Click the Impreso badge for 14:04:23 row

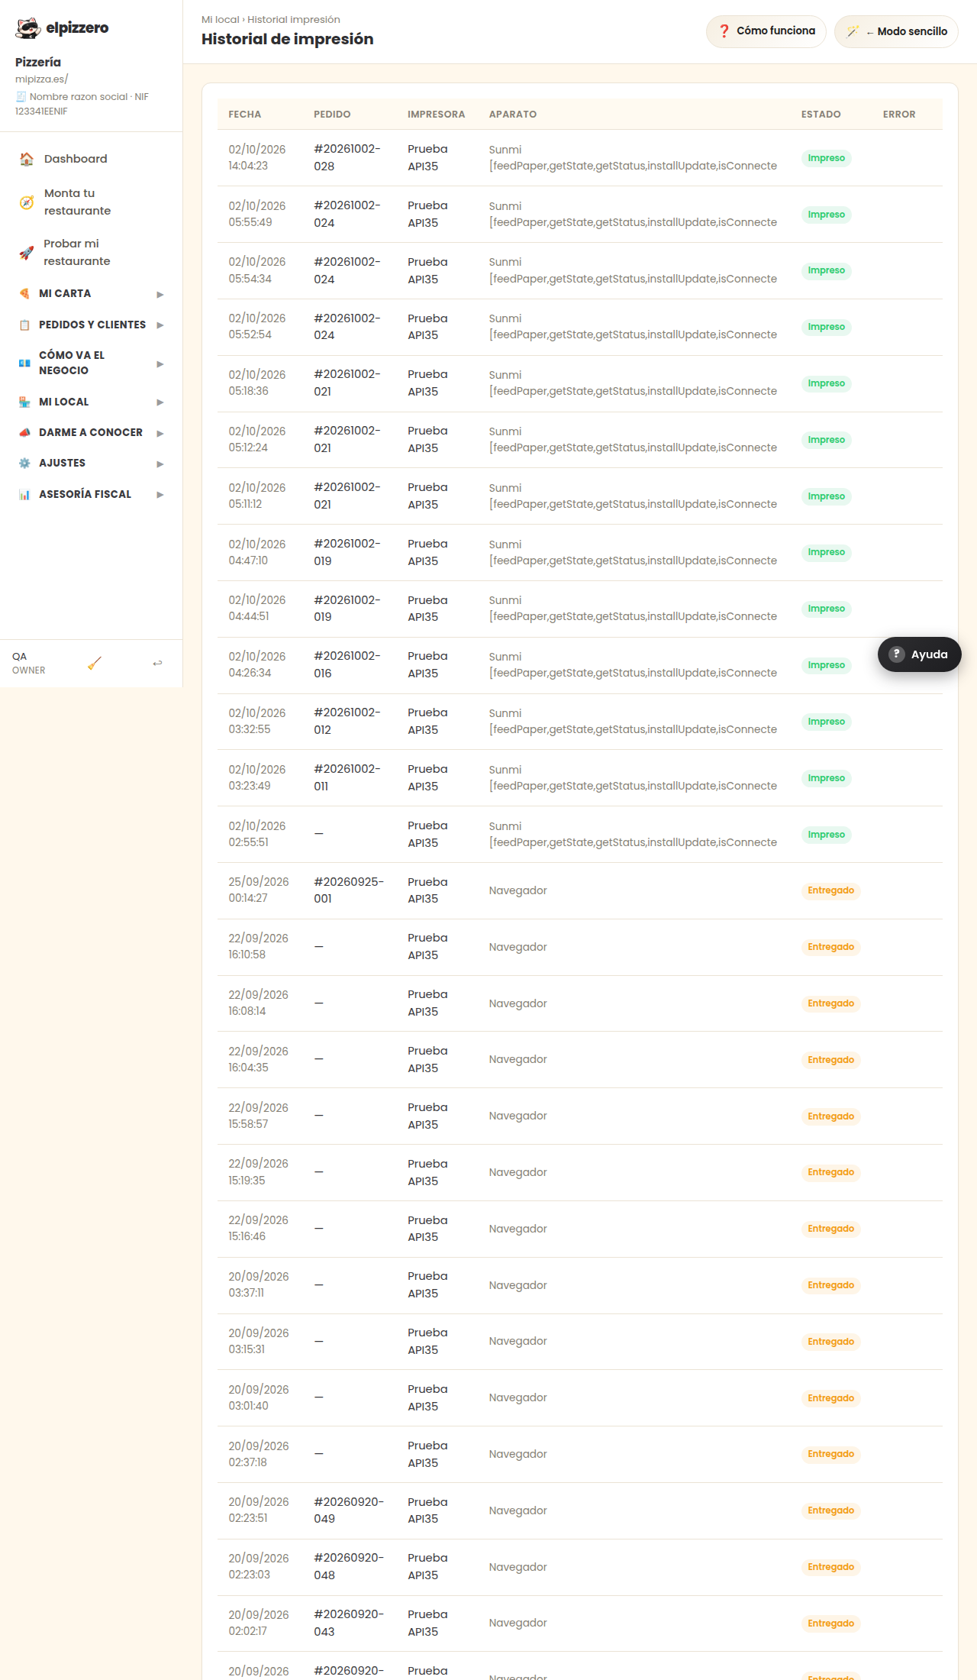pyautogui.click(x=826, y=158)
